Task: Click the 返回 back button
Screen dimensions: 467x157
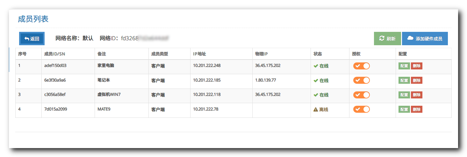Action: pyautogui.click(x=32, y=39)
